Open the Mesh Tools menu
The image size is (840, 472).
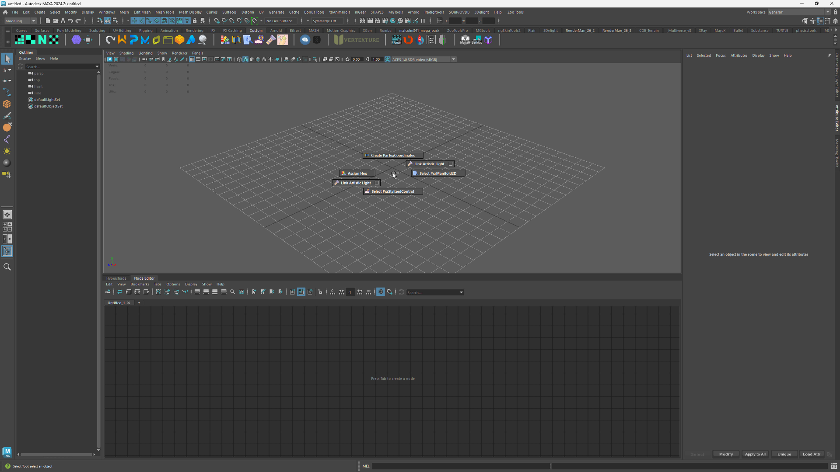(x=164, y=12)
